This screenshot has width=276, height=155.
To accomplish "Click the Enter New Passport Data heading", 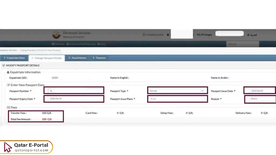I will click(27, 85).
